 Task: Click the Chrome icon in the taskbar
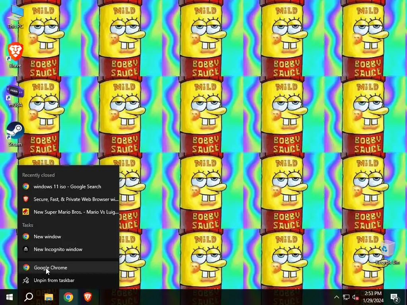point(68,297)
